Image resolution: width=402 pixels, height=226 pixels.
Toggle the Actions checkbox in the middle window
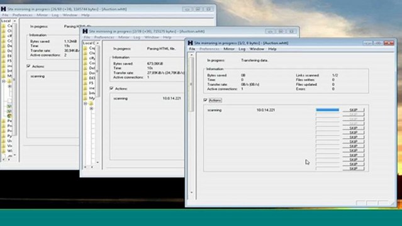[111, 89]
